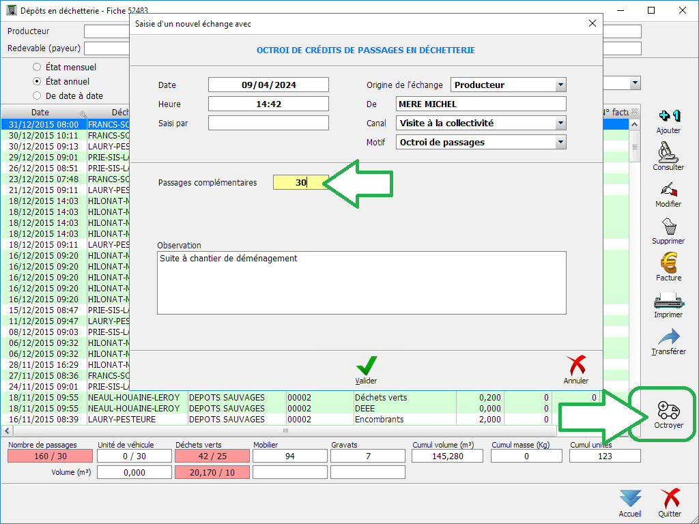The width and height of the screenshot is (699, 524).
Task: Click into the Saisi par field
Action: pyautogui.click(x=268, y=123)
